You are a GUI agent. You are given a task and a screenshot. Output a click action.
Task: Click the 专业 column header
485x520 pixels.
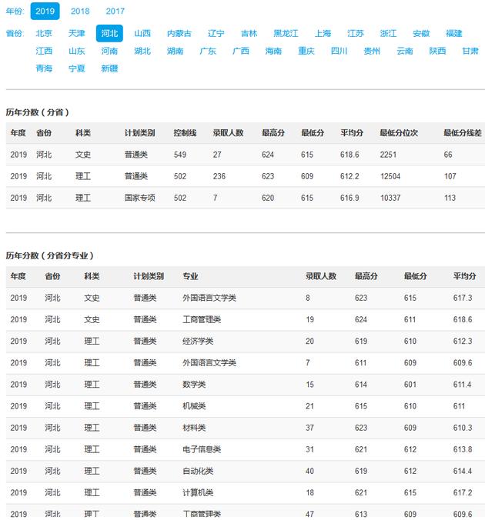point(190,276)
